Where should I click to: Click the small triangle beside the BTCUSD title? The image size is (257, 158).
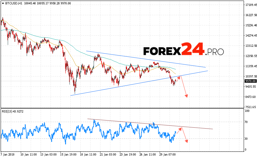click(x=3, y=3)
